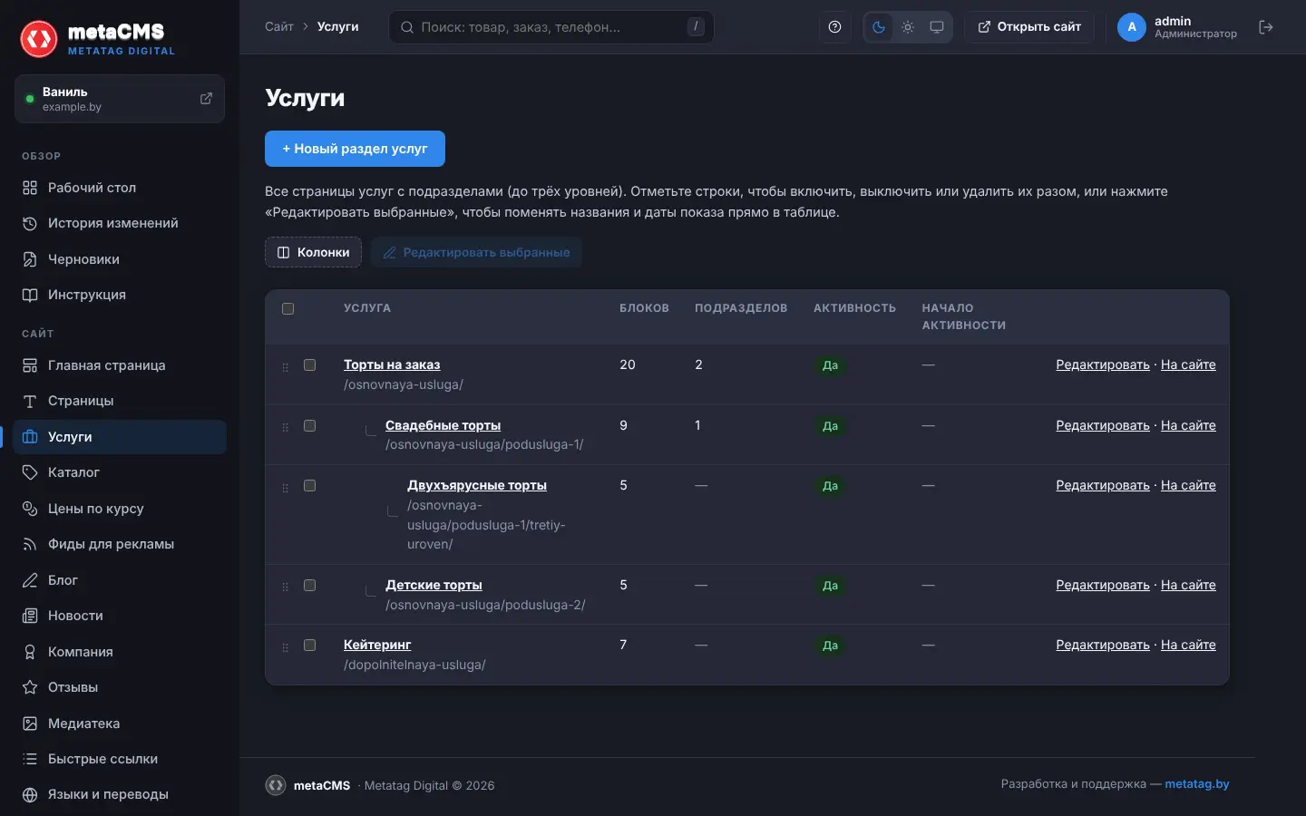This screenshot has width=1306, height=816.
Task: Tick the Детские торты checkbox
Action: click(x=309, y=585)
